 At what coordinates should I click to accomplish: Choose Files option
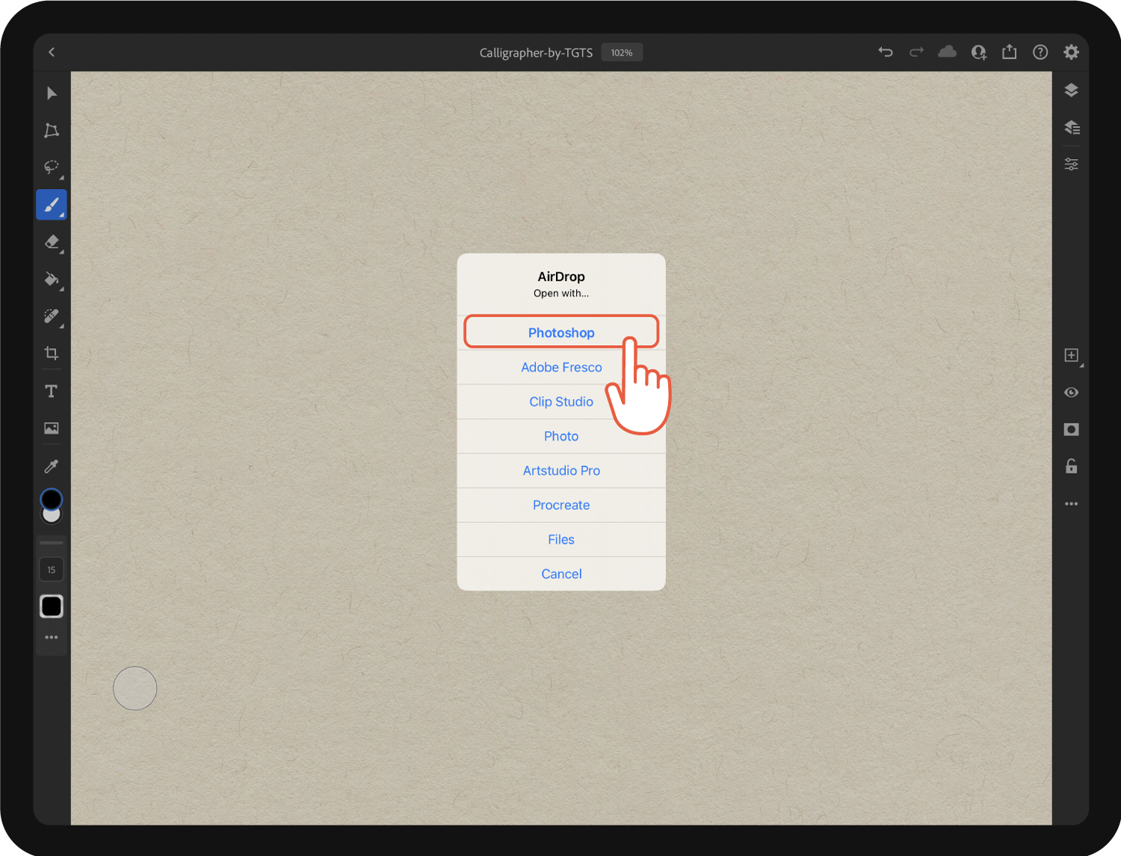pos(561,539)
